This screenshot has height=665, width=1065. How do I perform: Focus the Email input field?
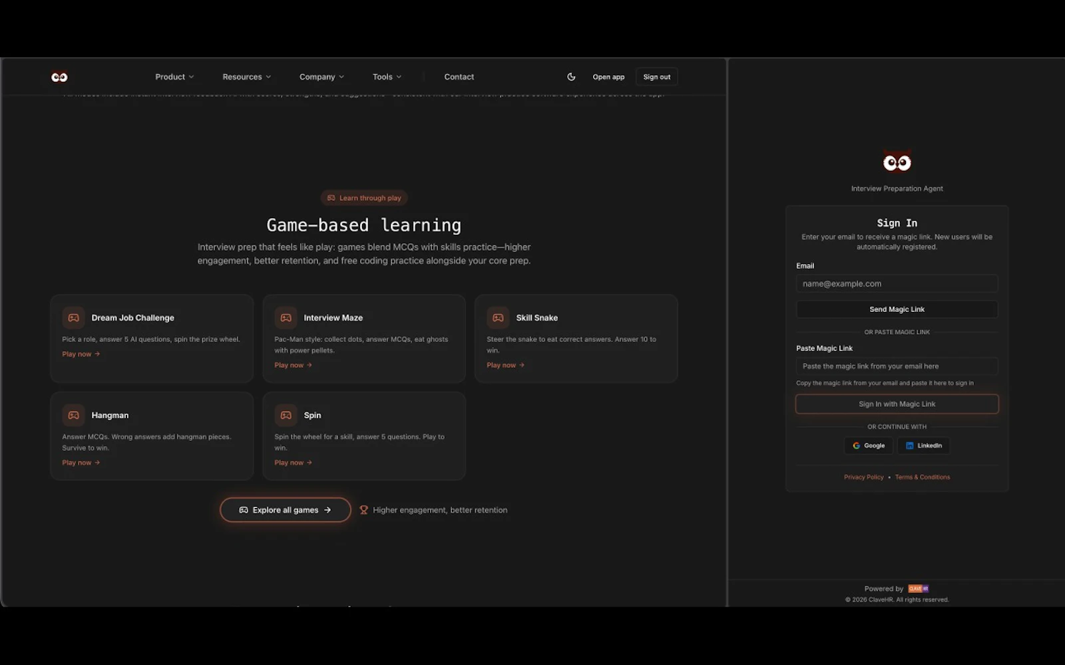point(897,284)
